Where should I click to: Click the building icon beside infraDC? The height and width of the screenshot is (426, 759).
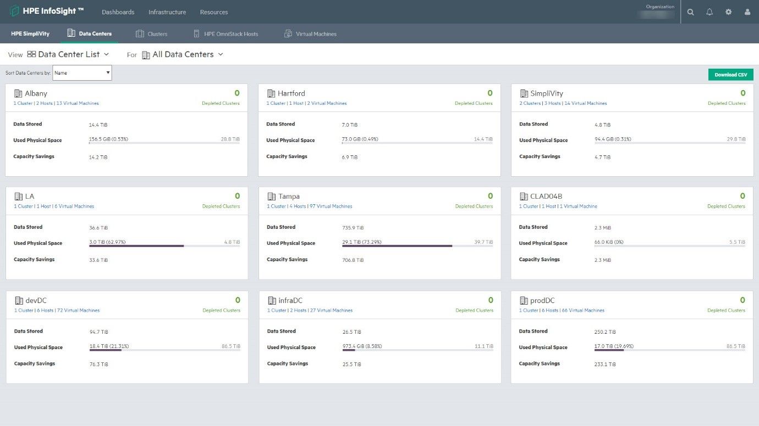(x=271, y=300)
